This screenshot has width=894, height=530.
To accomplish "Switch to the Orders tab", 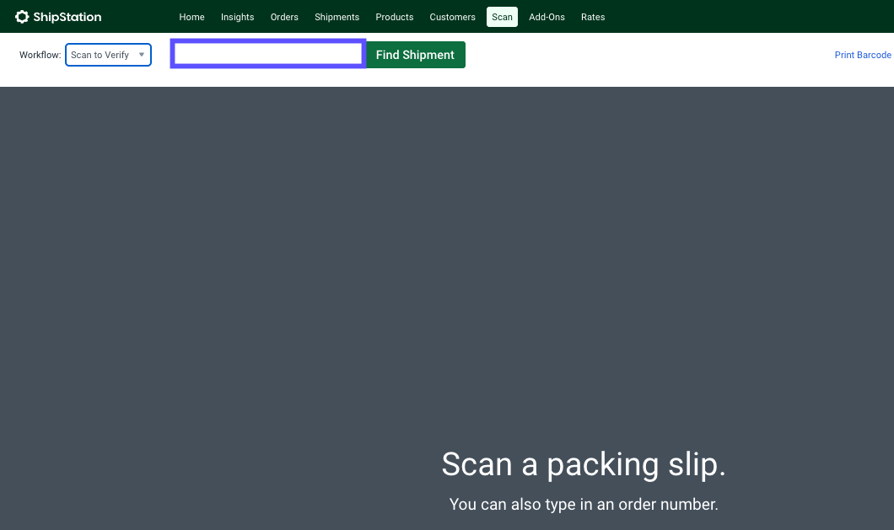I will pos(284,17).
